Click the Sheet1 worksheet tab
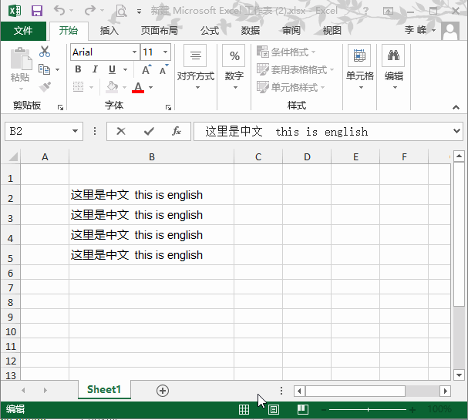 104,390
